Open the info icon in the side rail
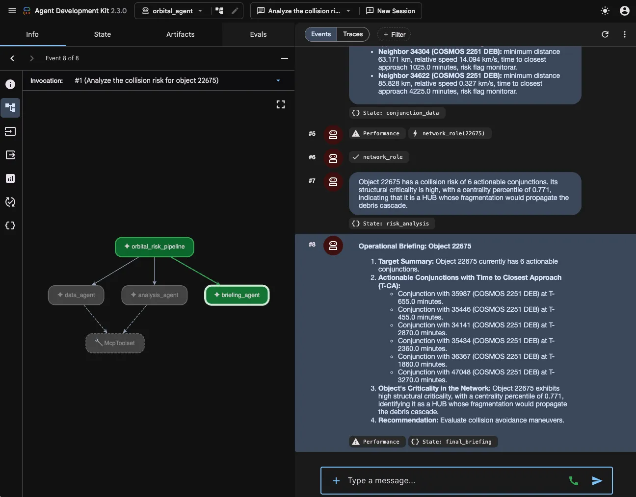636x497 pixels. [10, 84]
